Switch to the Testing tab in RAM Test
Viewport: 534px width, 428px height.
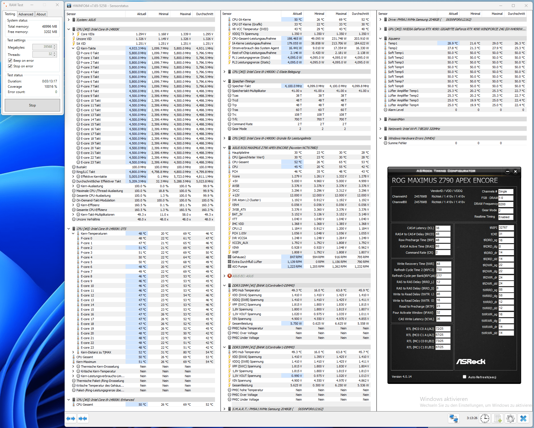click(x=10, y=14)
